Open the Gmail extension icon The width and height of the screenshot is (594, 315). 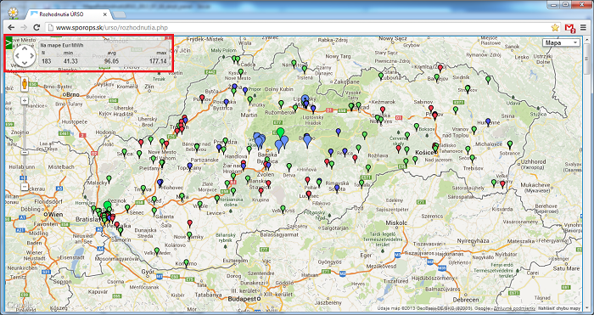pyautogui.click(x=569, y=28)
